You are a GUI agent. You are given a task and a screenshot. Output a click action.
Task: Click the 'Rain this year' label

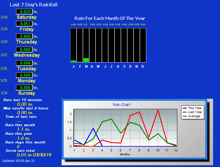click(x=19, y=134)
